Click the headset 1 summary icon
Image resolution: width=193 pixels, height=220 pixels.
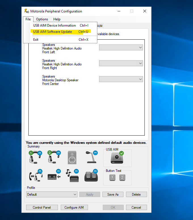(x=35, y=157)
